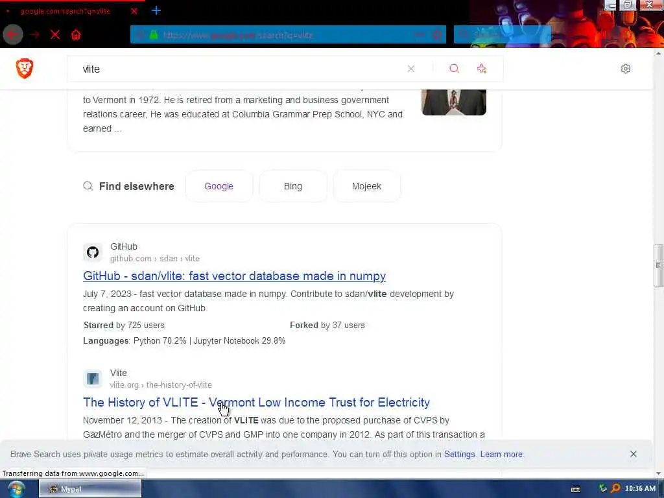Click the vlite.org › the-history-of-vlite breadcrumb
Viewport: 664px width, 498px height.
click(161, 385)
